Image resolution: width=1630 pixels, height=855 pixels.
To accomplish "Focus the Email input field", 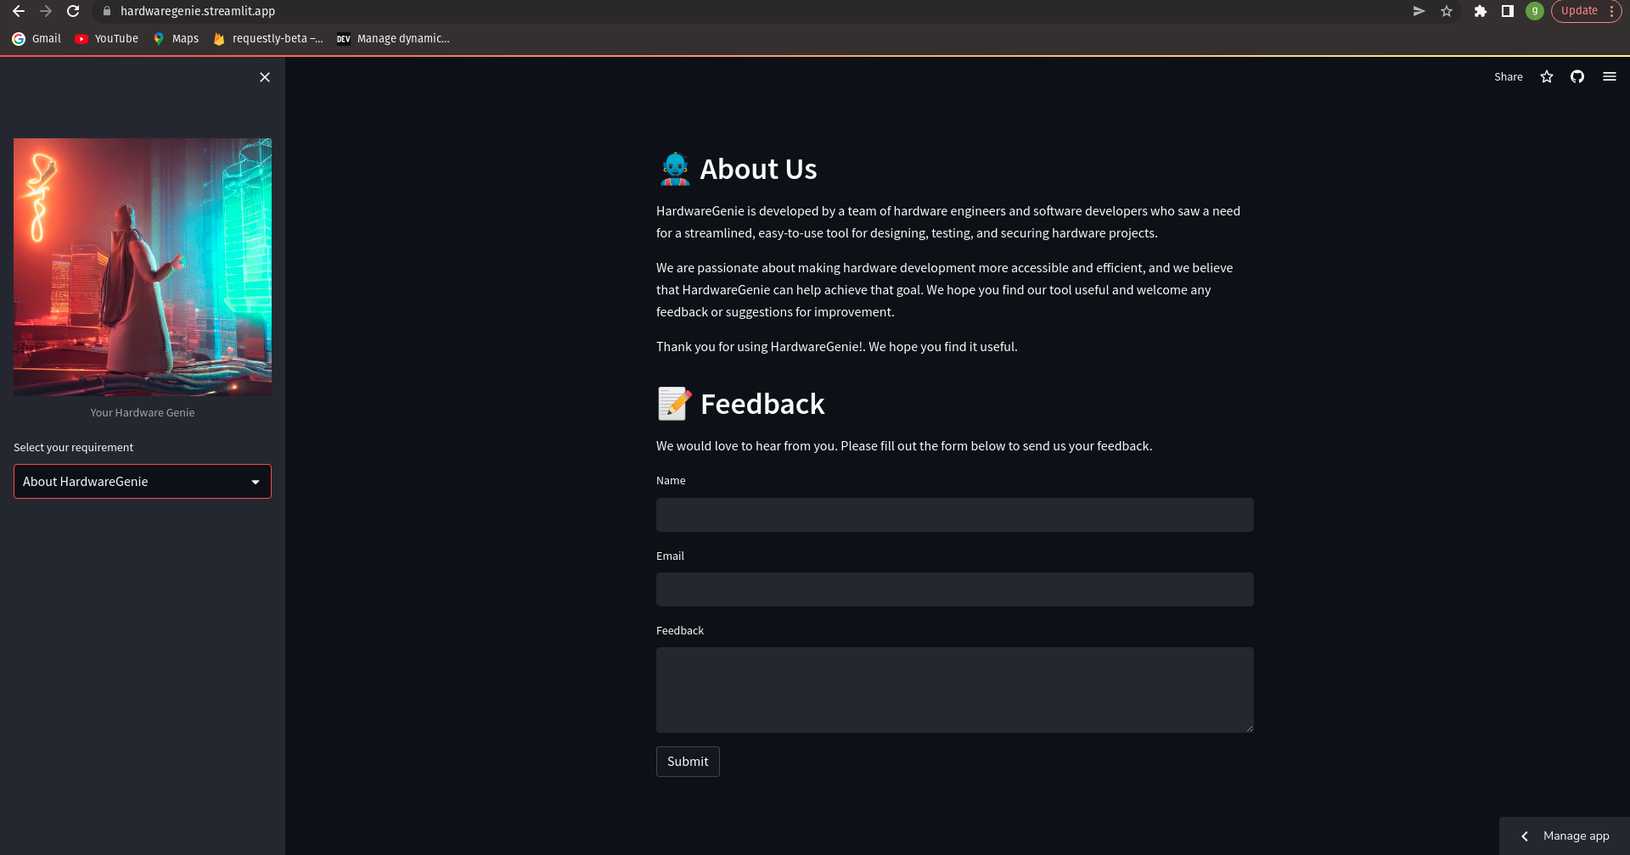I will pos(954,590).
